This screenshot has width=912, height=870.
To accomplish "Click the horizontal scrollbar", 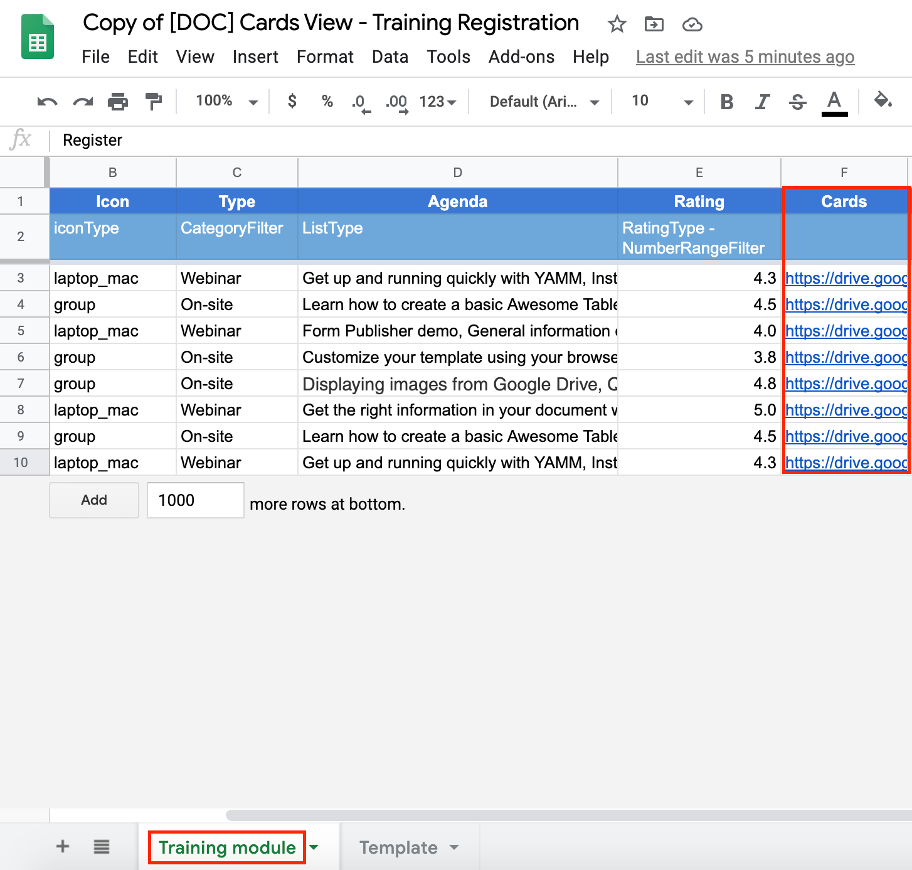I will pyautogui.click(x=568, y=815).
